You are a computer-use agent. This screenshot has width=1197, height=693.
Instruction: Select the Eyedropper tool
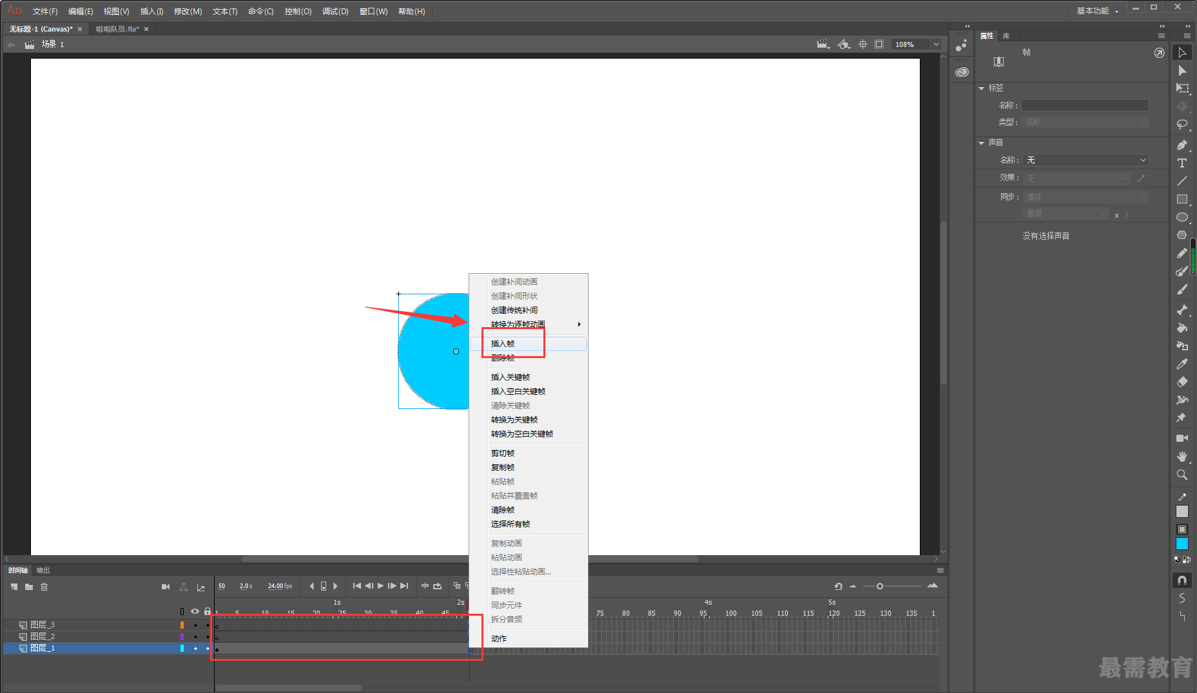1182,364
